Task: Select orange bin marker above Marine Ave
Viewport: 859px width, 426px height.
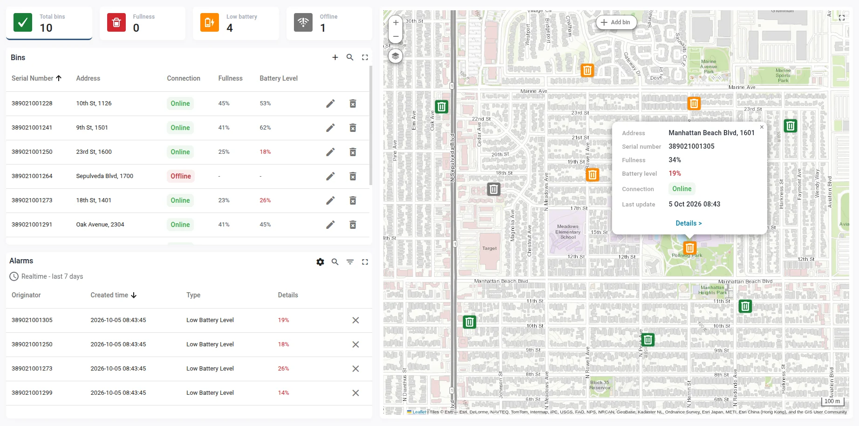Action: [x=587, y=70]
